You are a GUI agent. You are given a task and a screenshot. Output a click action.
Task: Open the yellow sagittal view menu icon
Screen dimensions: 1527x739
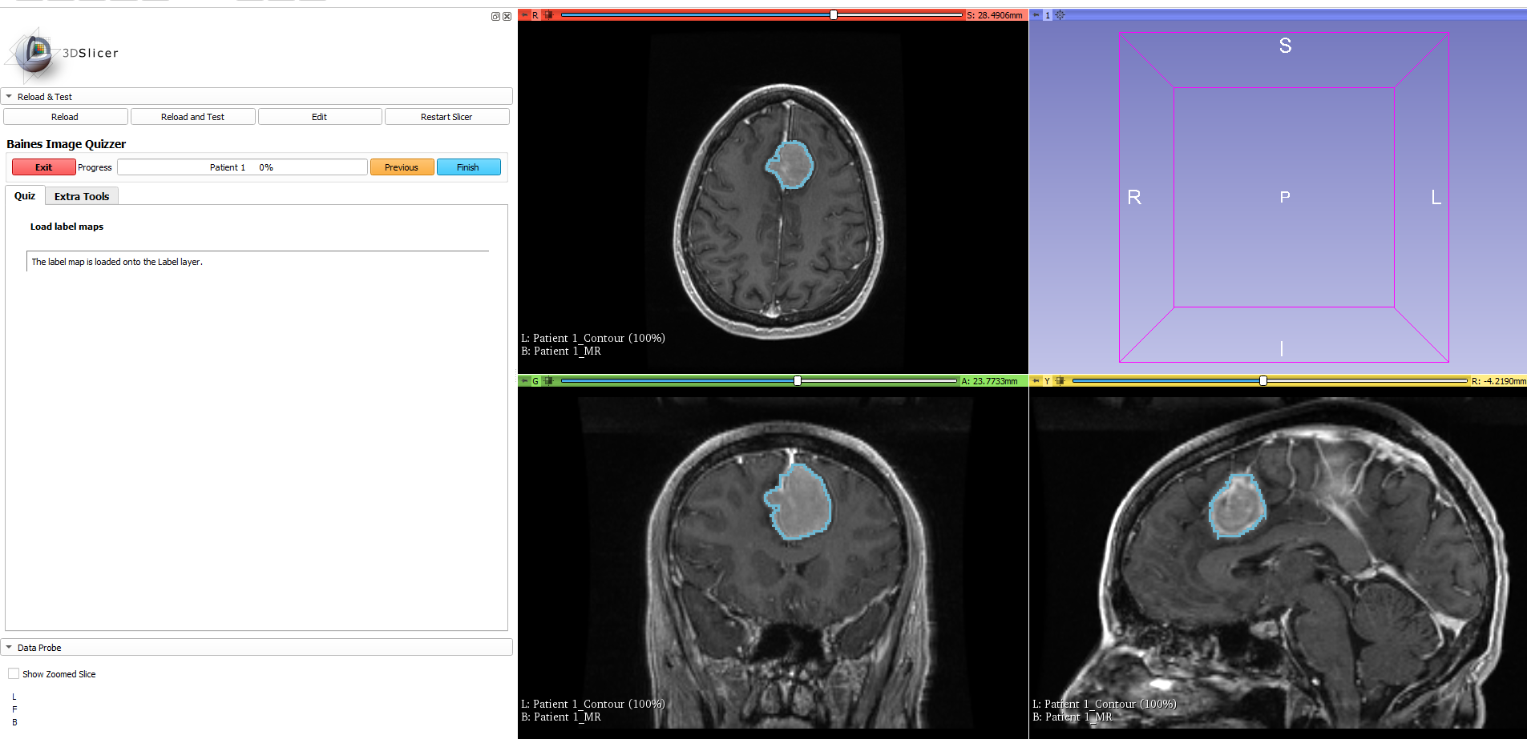click(1061, 381)
